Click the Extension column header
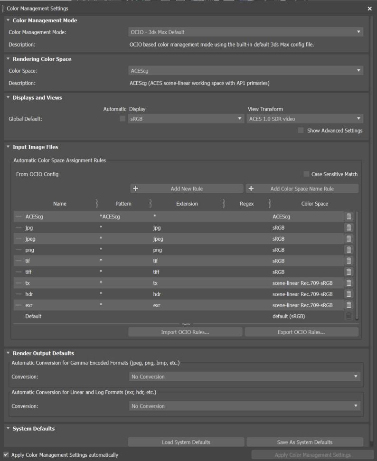This screenshot has height=461, width=377. click(x=187, y=204)
